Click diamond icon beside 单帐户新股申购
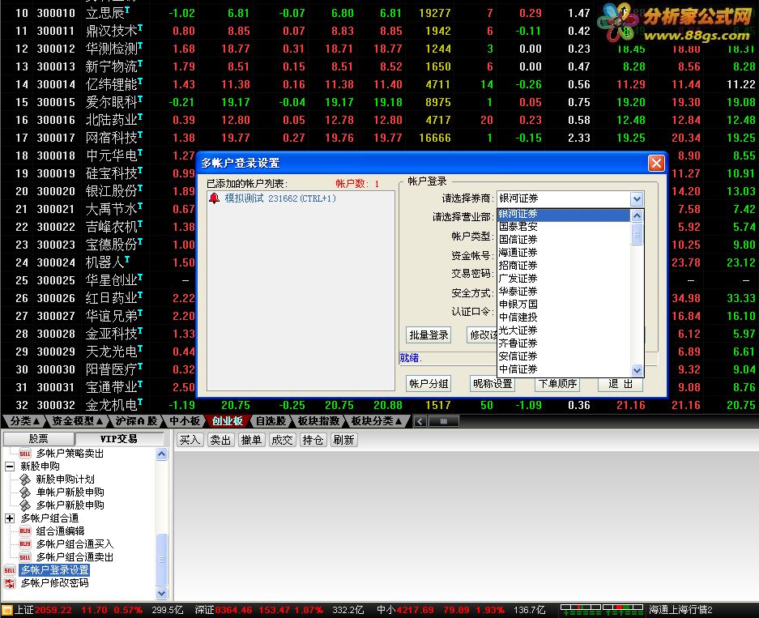The image size is (759, 618). click(25, 492)
